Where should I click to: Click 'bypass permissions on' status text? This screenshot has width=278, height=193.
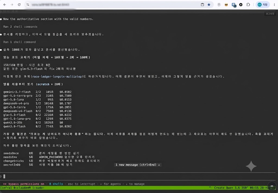click(x=26, y=184)
